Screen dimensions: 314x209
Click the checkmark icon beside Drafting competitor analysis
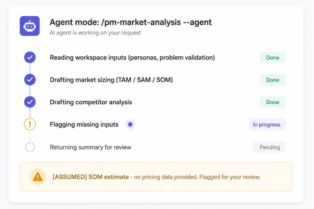30,102
